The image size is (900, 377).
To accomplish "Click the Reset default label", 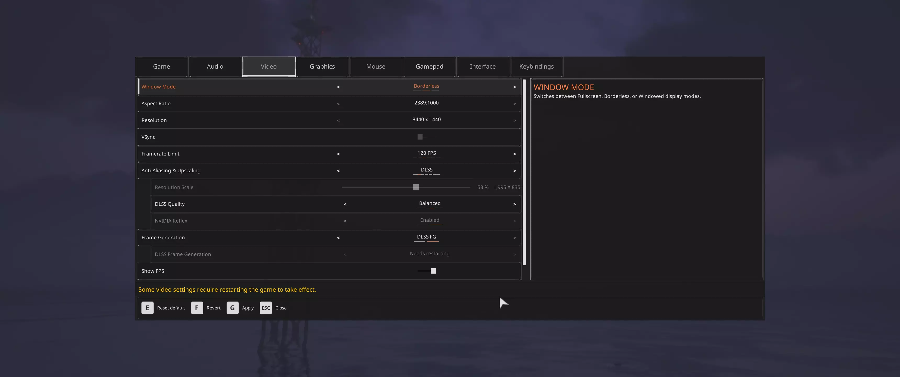I will [171, 308].
